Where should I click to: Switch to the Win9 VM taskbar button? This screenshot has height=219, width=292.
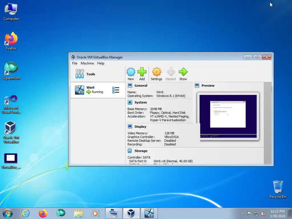point(149,213)
